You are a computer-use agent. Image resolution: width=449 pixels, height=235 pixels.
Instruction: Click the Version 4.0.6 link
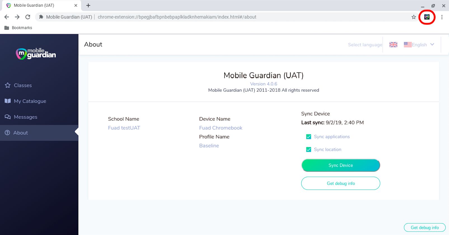(x=264, y=84)
